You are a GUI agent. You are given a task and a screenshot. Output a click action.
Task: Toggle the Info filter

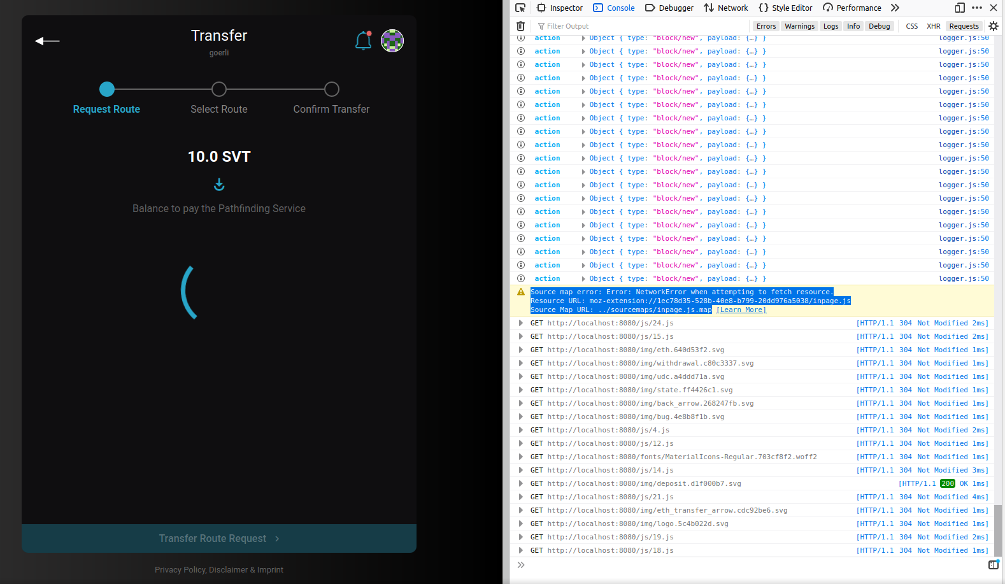tap(853, 26)
